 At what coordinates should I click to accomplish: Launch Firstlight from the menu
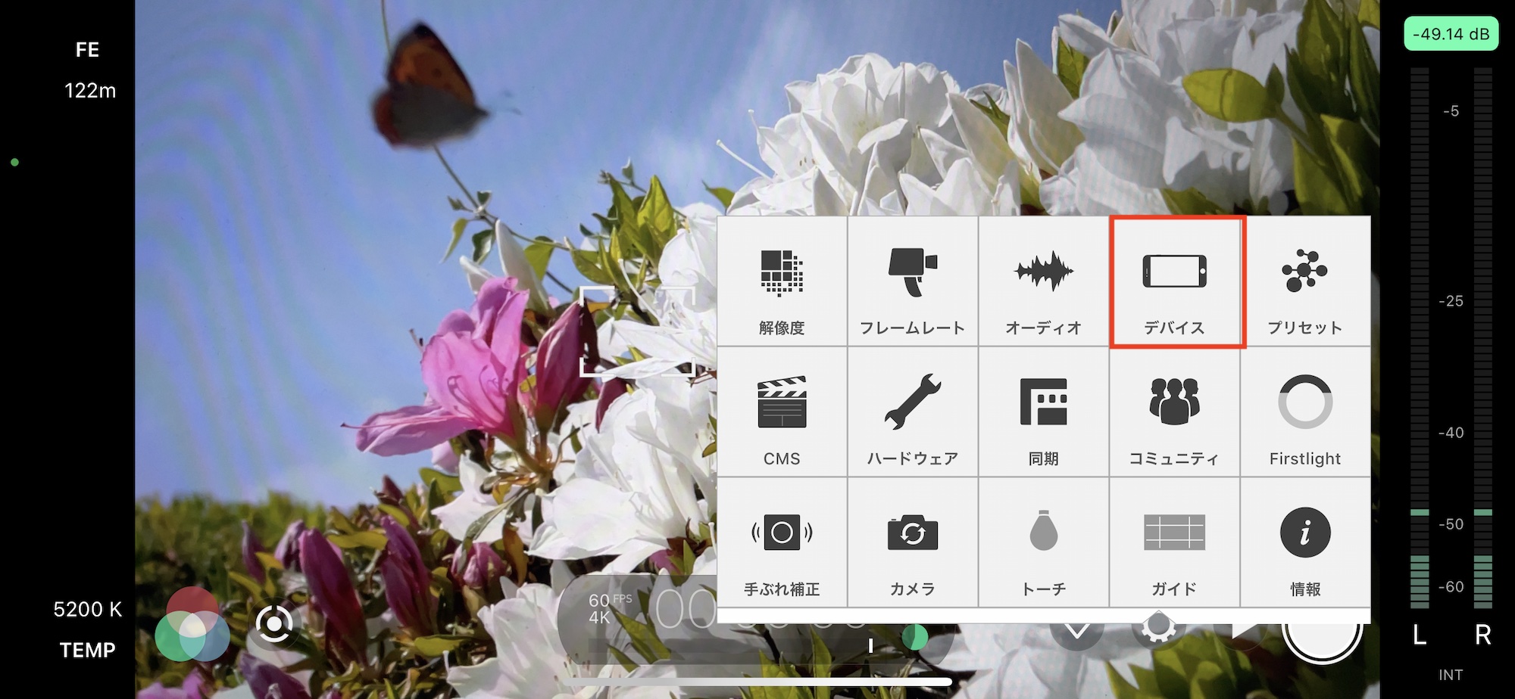[x=1305, y=412]
